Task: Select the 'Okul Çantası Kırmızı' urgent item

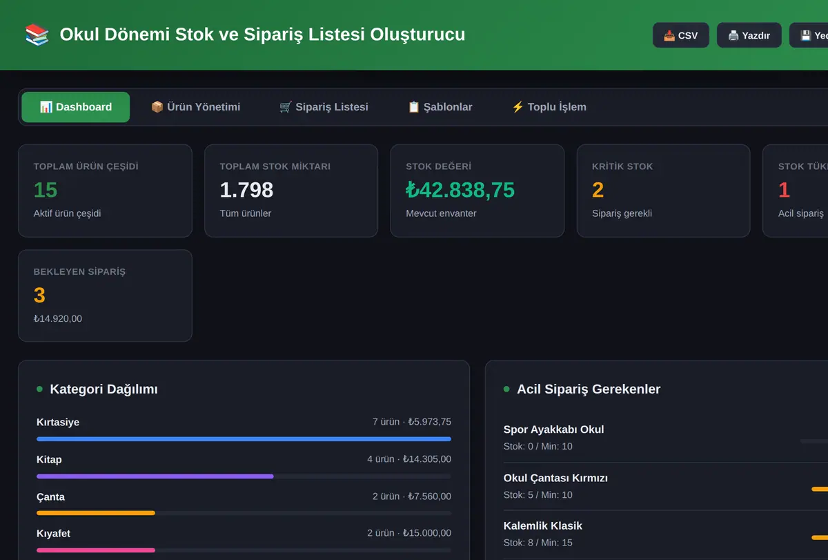Action: pyautogui.click(x=556, y=478)
